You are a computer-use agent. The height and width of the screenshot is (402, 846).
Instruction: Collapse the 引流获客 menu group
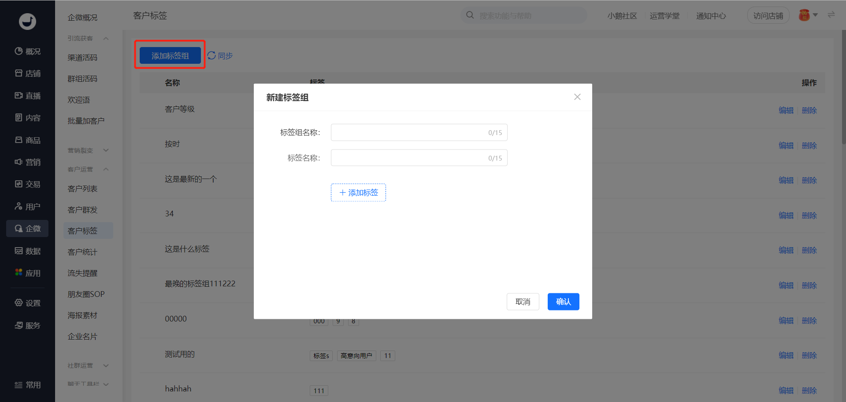[x=106, y=38]
